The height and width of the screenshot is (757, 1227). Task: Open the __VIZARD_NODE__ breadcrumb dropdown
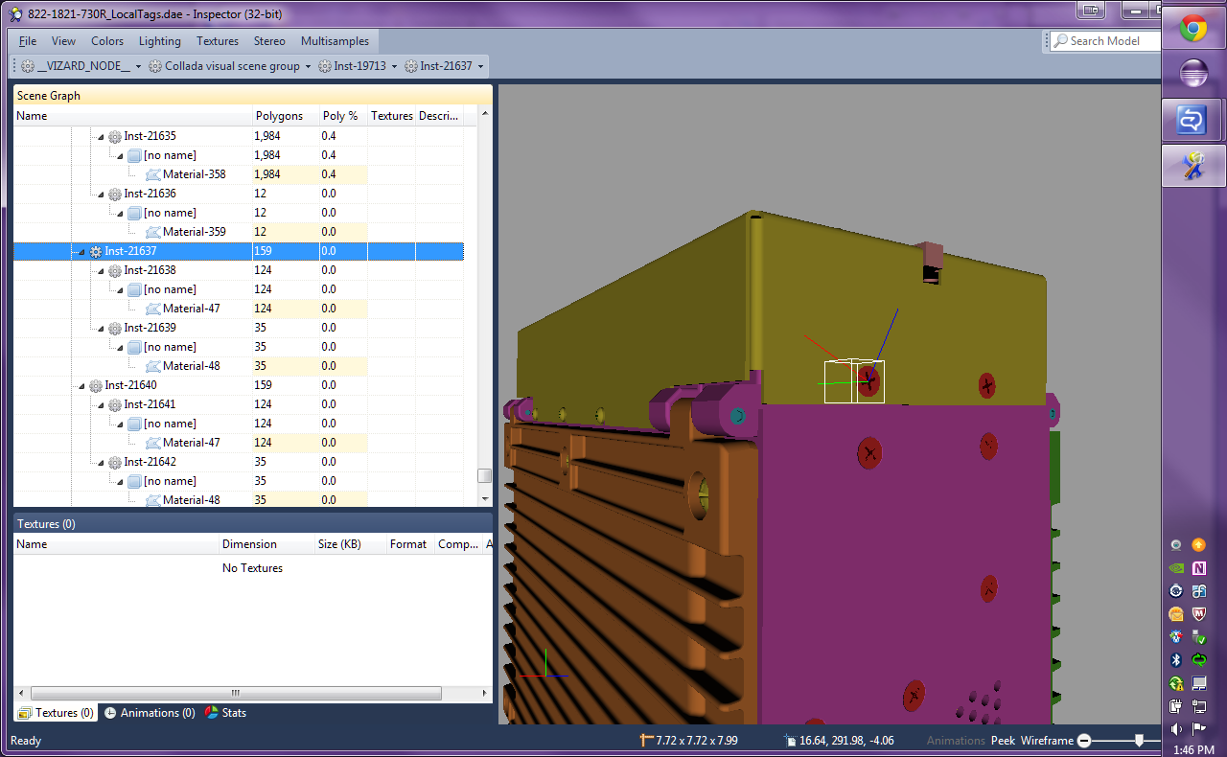(139, 67)
